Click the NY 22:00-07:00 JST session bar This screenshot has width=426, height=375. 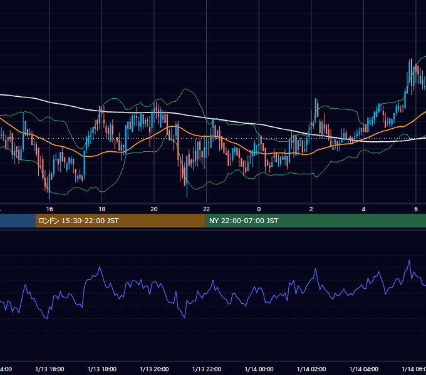click(x=315, y=221)
